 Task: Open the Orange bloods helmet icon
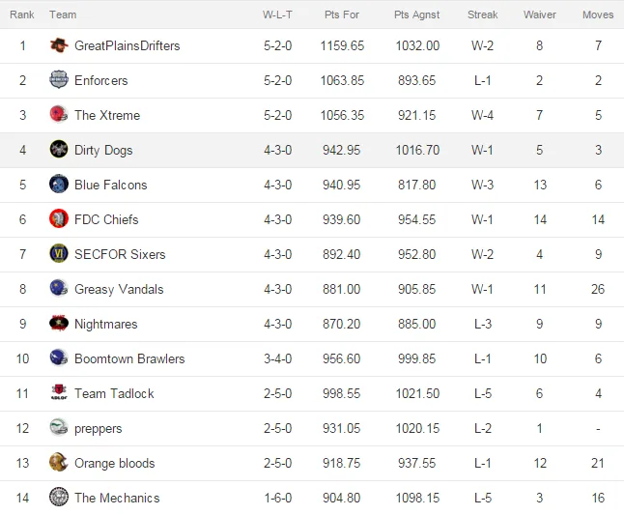tap(59, 463)
